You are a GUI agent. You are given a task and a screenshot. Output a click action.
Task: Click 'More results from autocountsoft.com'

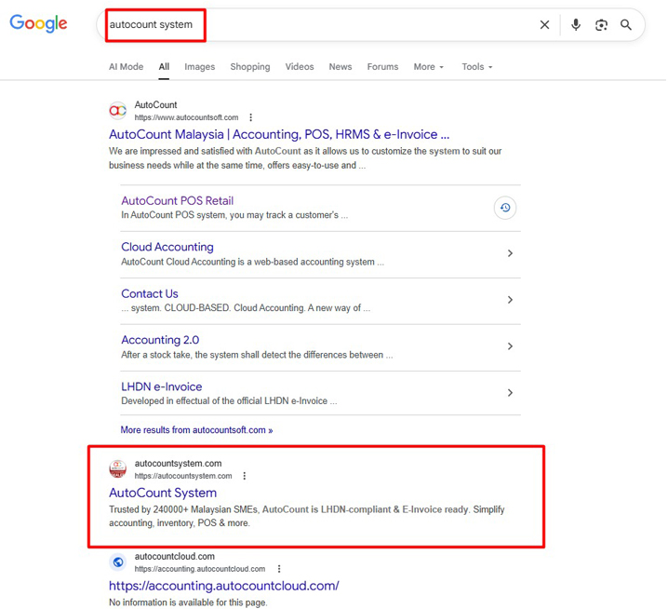(196, 430)
